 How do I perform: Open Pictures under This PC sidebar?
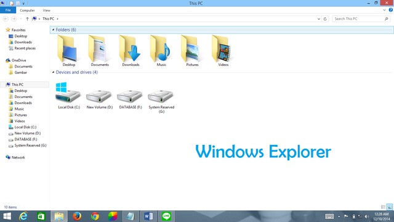20,115
